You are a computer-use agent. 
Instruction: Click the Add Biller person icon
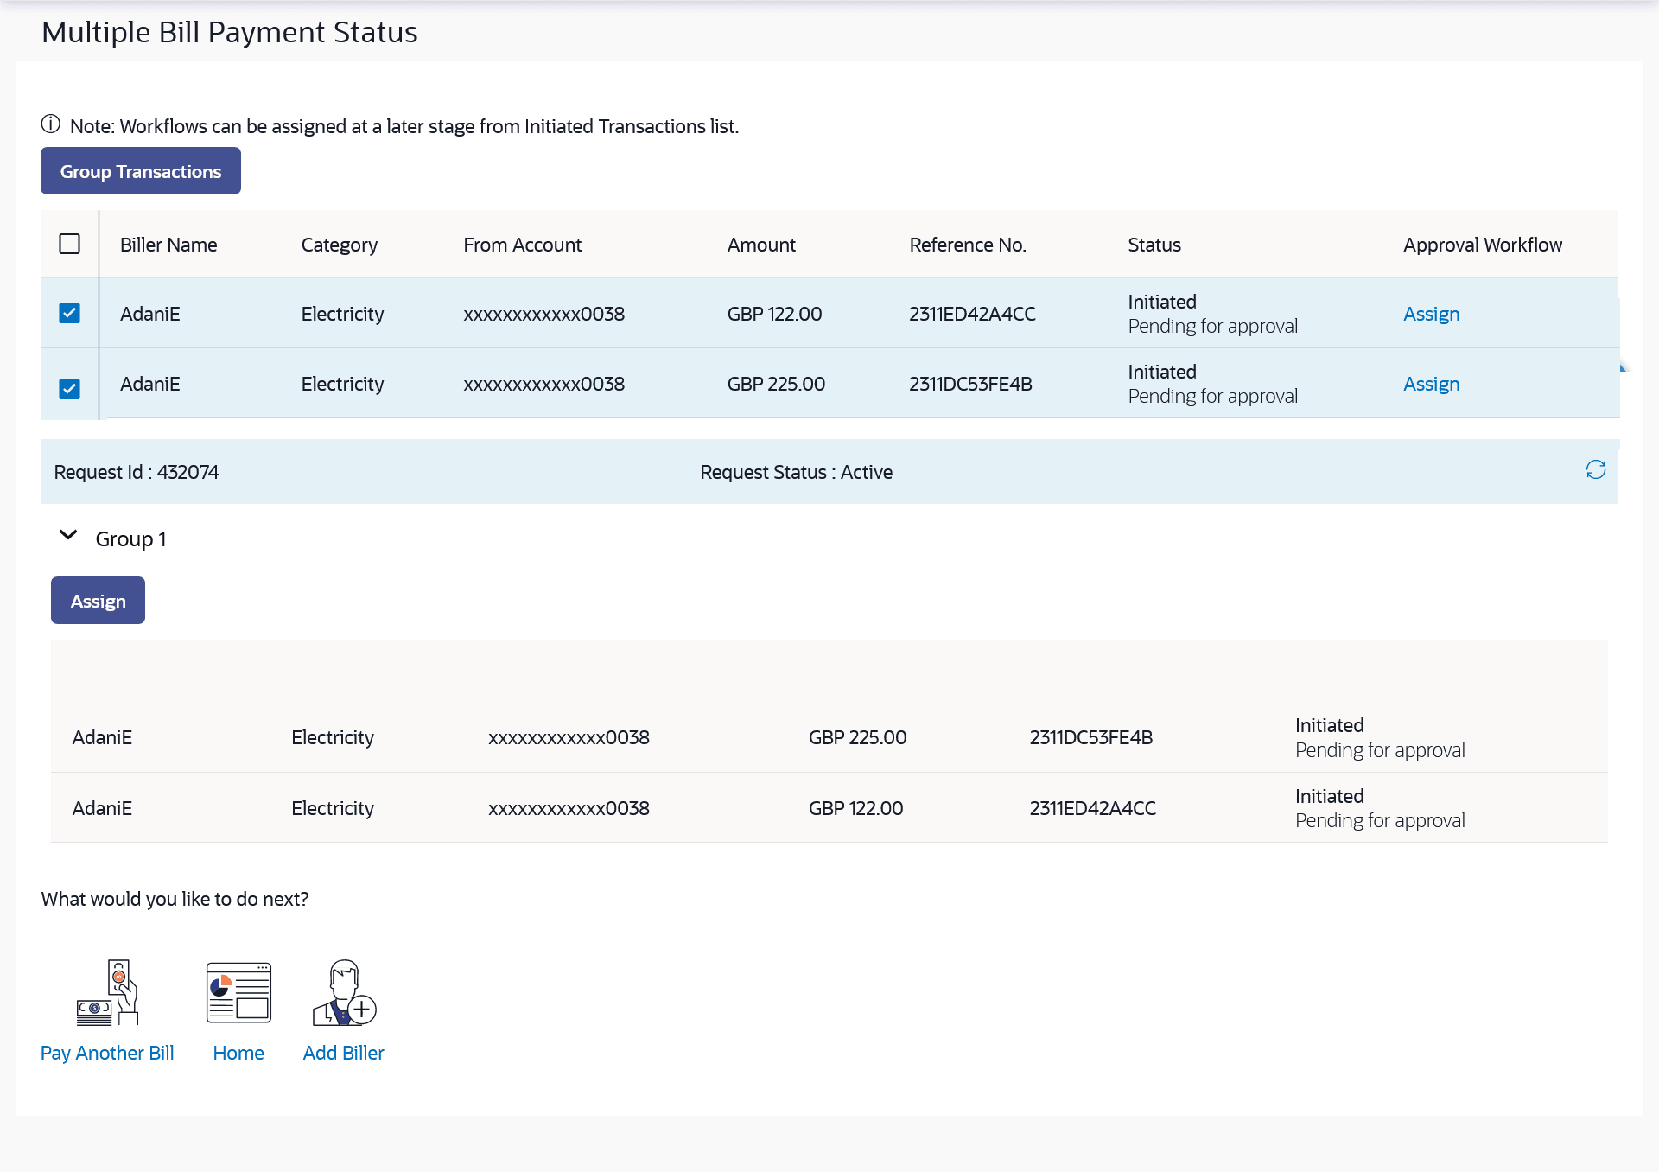344,992
